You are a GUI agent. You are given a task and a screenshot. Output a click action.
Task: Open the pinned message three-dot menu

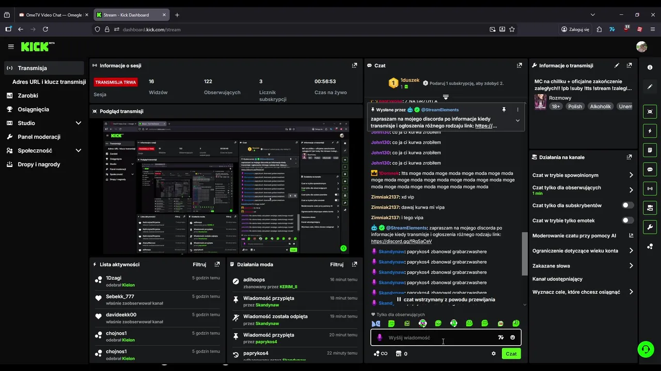[517, 110]
